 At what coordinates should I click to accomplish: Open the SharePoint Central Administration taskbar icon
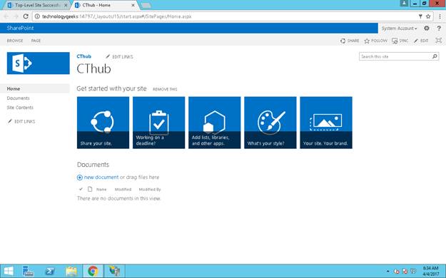(x=114, y=271)
